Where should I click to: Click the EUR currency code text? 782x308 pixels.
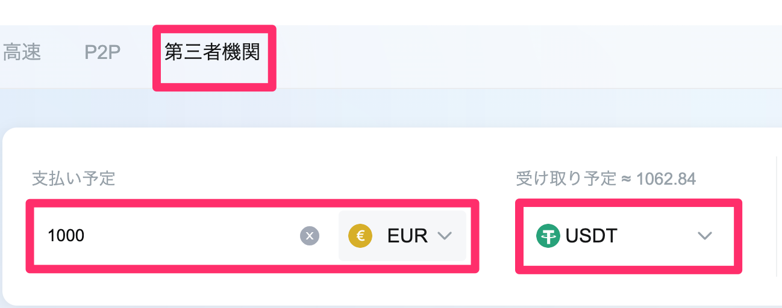point(407,236)
